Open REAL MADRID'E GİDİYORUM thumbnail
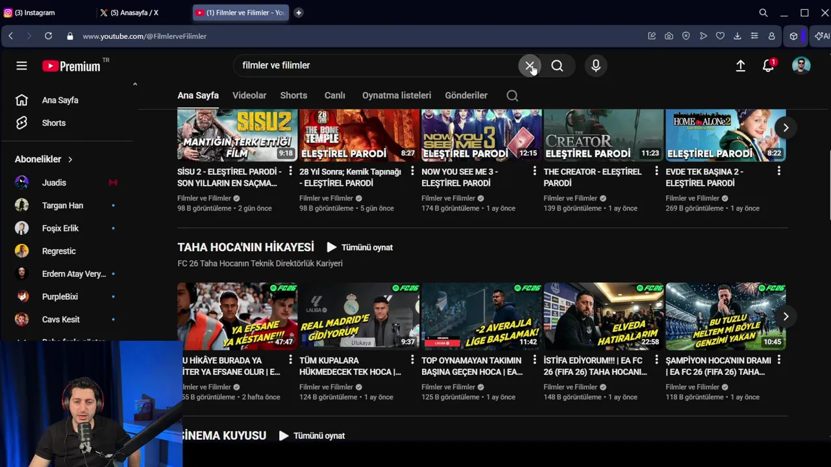 pos(359,316)
